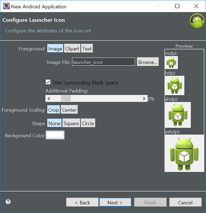Click the xhdpi preview thumbnail
This screenshot has height=213, width=206.
tap(178, 115)
